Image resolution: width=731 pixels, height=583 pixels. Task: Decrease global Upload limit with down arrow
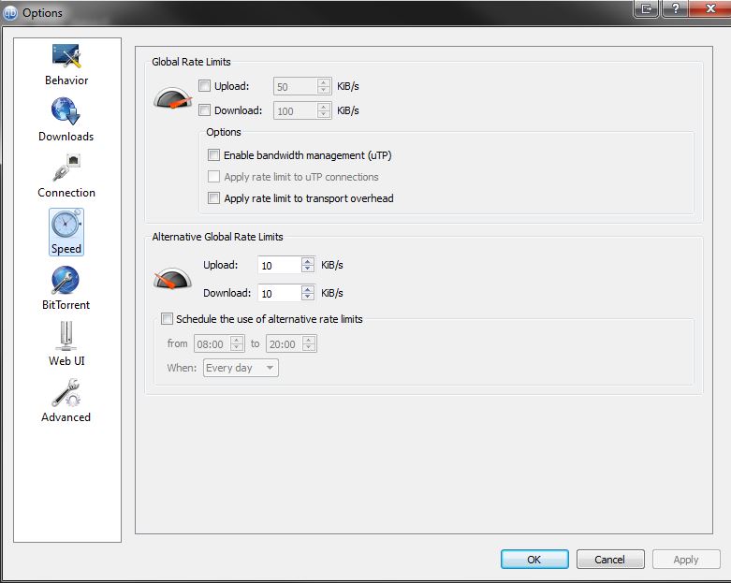324,90
